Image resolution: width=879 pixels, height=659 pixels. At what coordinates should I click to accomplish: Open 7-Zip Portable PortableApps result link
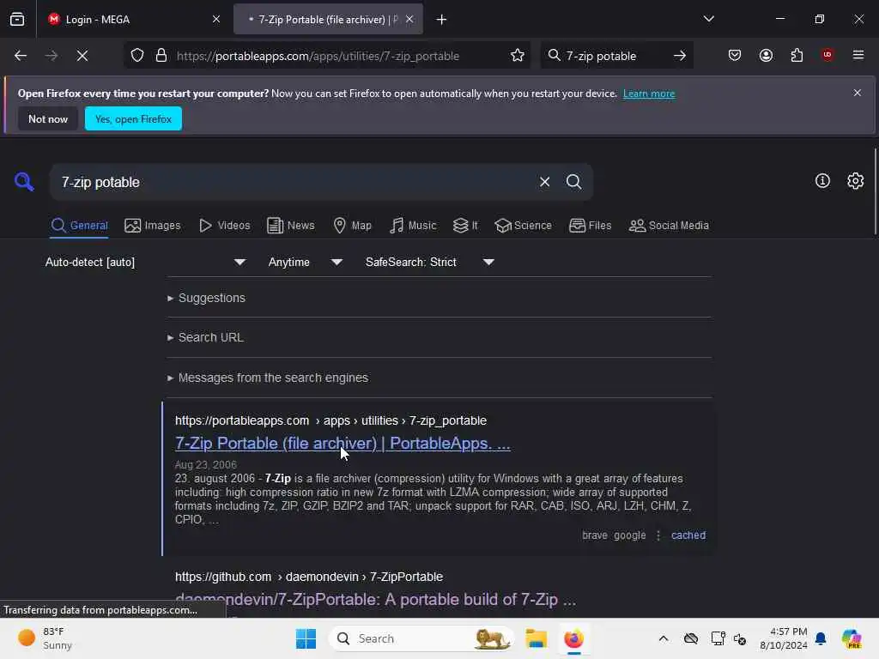[343, 444]
